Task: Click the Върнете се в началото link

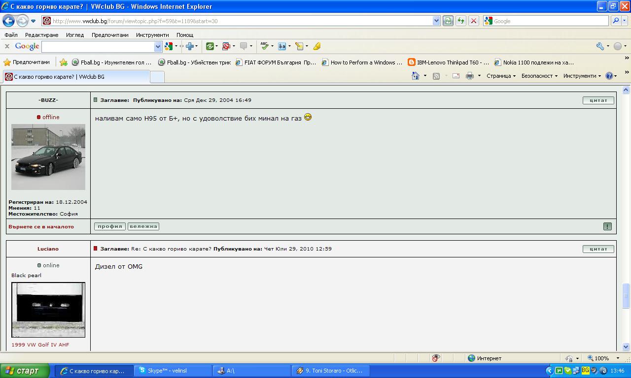Action: [x=41, y=226]
